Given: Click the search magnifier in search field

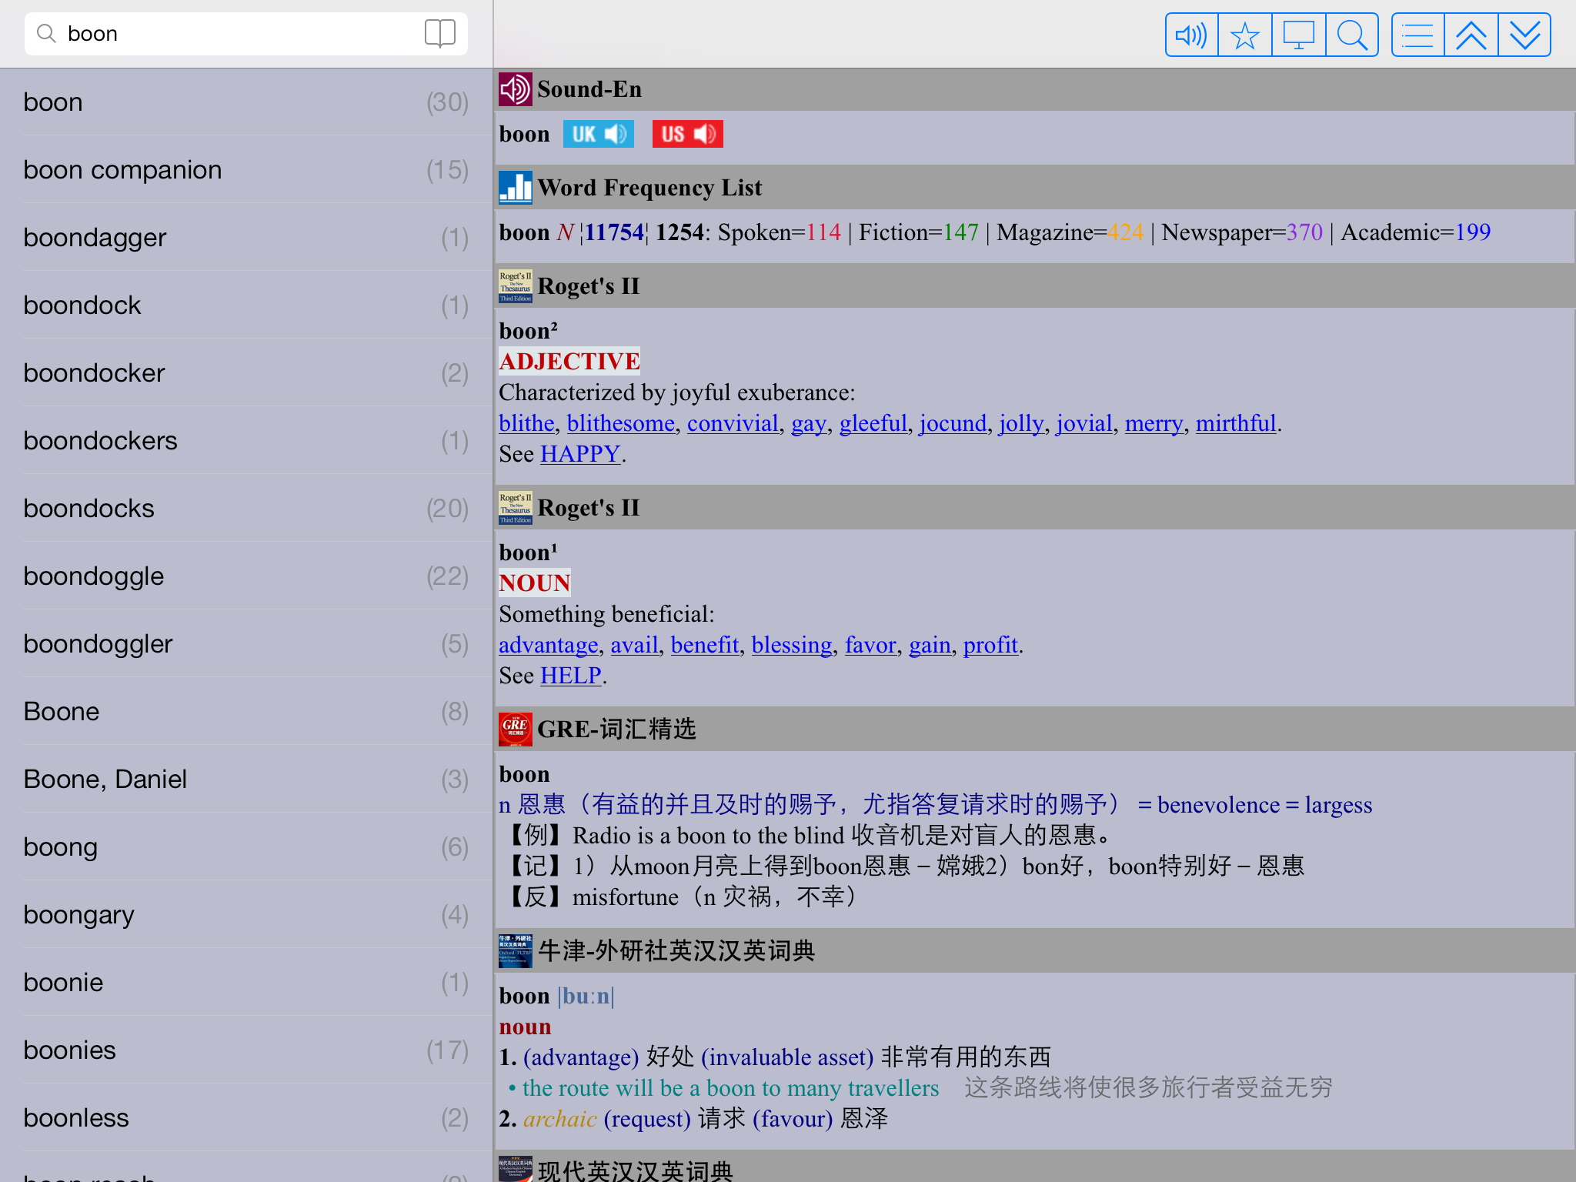Looking at the screenshot, I should coord(46,33).
